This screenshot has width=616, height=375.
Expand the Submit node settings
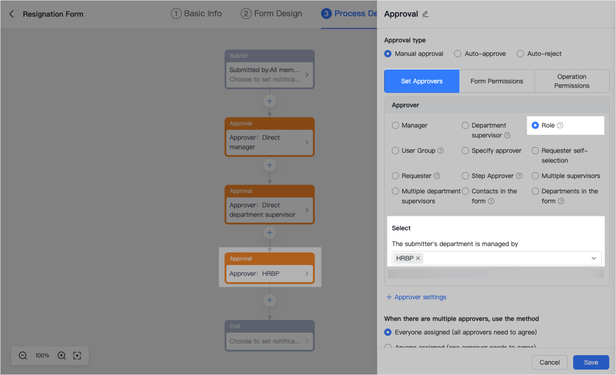tap(307, 75)
